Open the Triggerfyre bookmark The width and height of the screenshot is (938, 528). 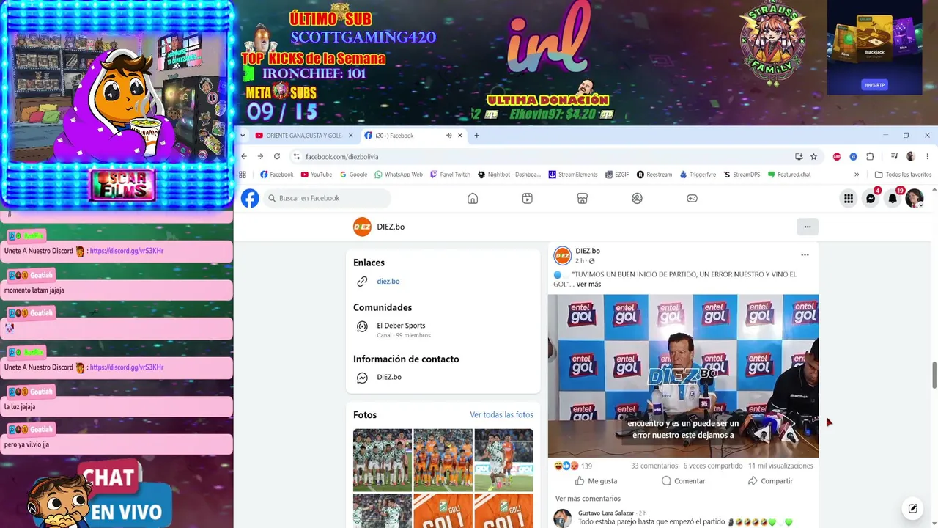698,175
